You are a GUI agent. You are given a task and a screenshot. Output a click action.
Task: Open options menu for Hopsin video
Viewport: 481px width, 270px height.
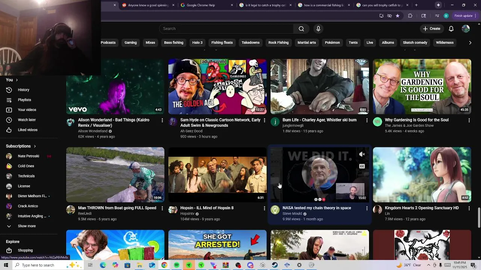pos(265,208)
